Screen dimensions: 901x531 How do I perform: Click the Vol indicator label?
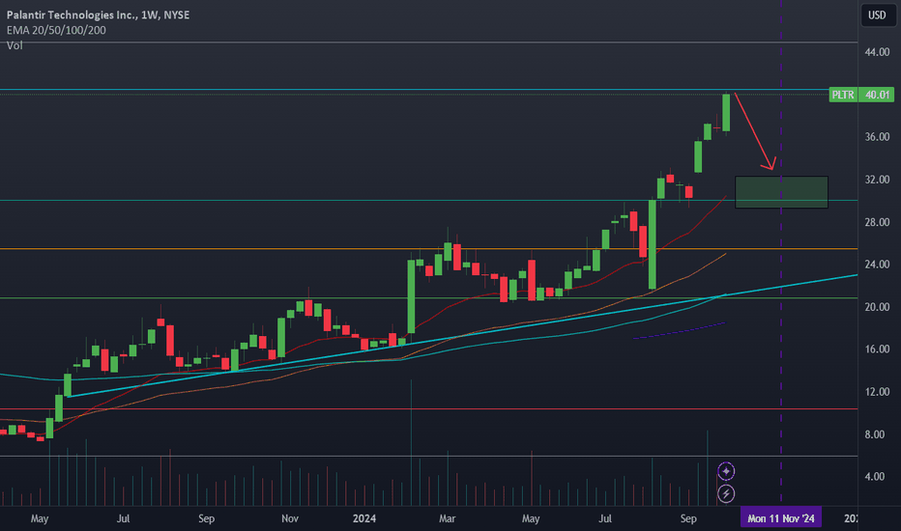pyautogui.click(x=15, y=45)
